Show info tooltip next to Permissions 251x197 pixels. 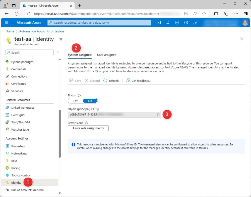[86, 123]
